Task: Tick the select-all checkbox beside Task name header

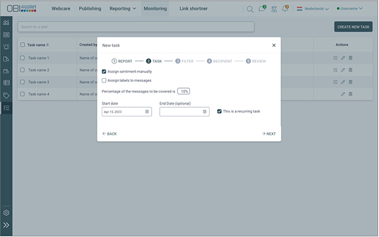Action: [22, 45]
